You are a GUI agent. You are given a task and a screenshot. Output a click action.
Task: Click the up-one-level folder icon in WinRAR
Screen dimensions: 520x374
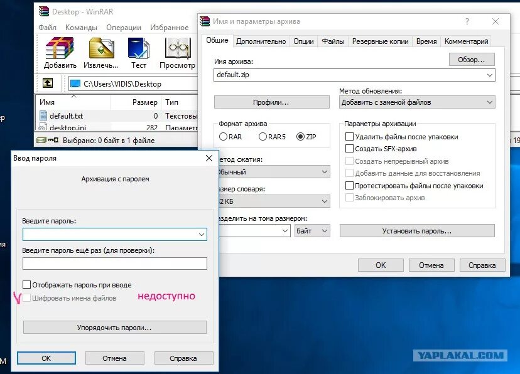(x=48, y=83)
